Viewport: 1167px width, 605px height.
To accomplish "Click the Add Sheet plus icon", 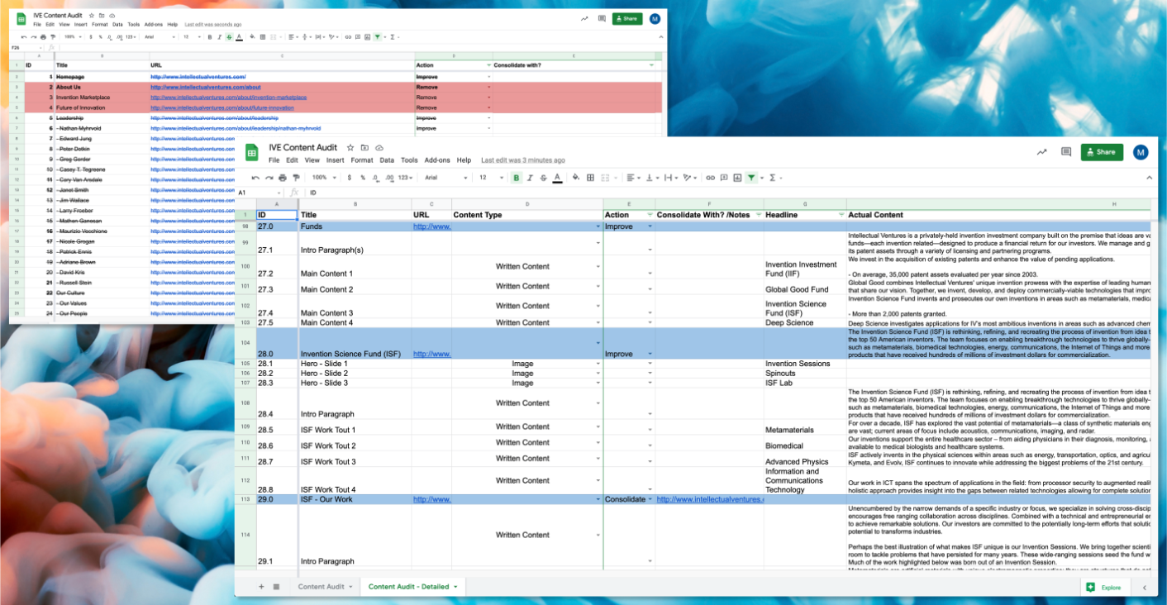I will point(261,587).
